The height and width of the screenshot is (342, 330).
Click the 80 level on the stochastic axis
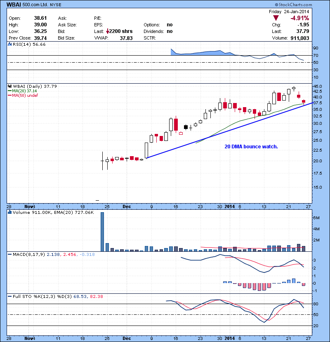[x=316, y=304]
